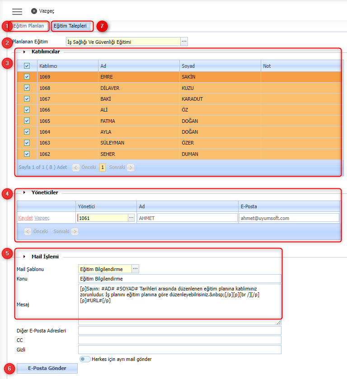
Task: Click the Not cell for 1069 row
Action: pos(301,77)
